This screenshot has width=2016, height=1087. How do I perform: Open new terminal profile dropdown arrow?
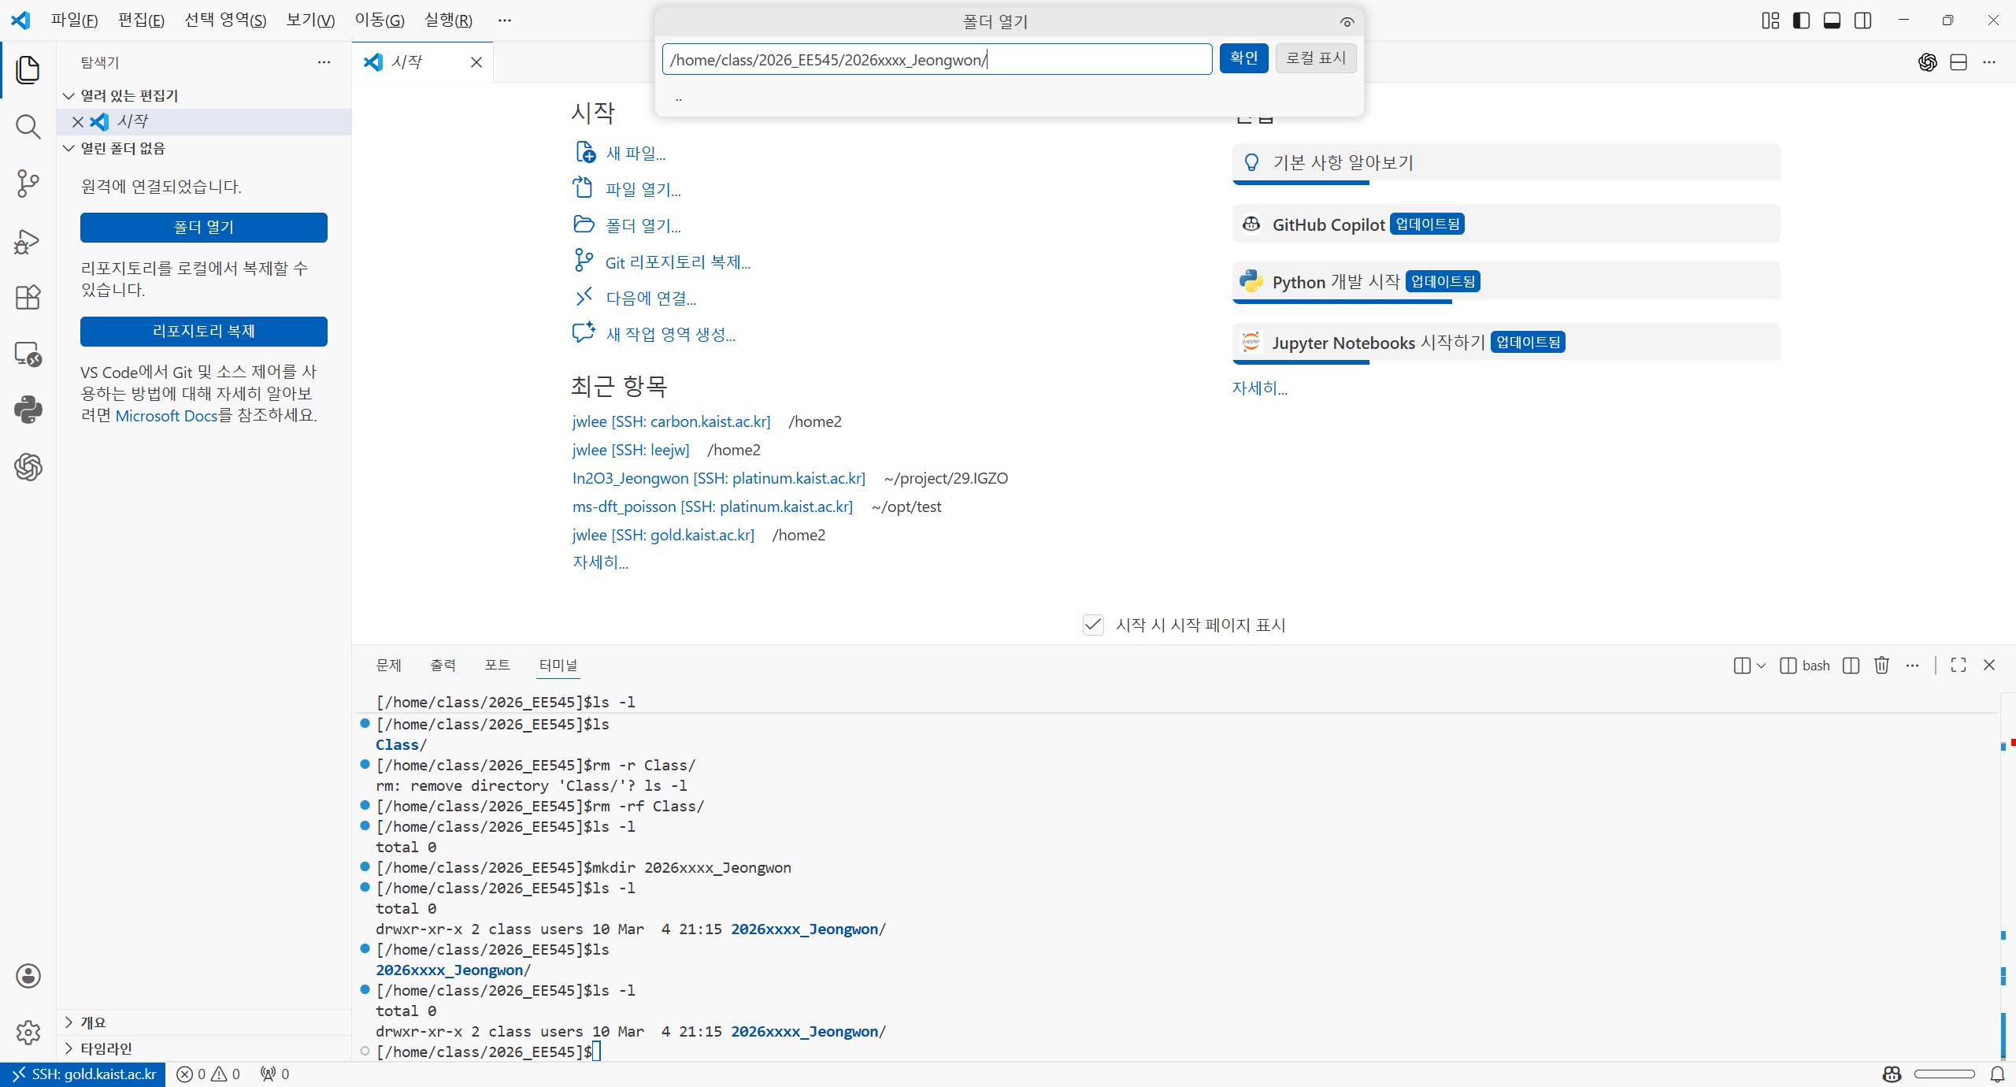(x=1762, y=666)
